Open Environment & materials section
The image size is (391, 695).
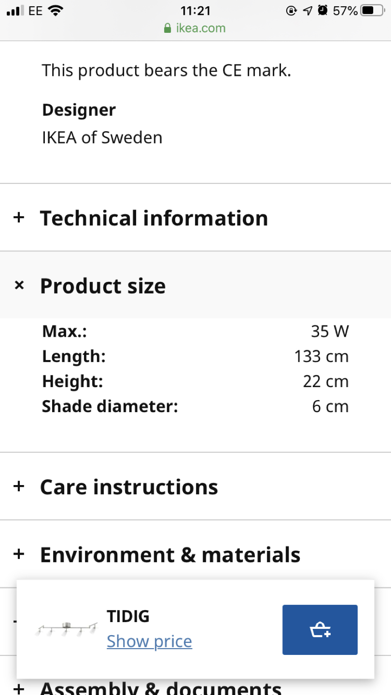(170, 555)
